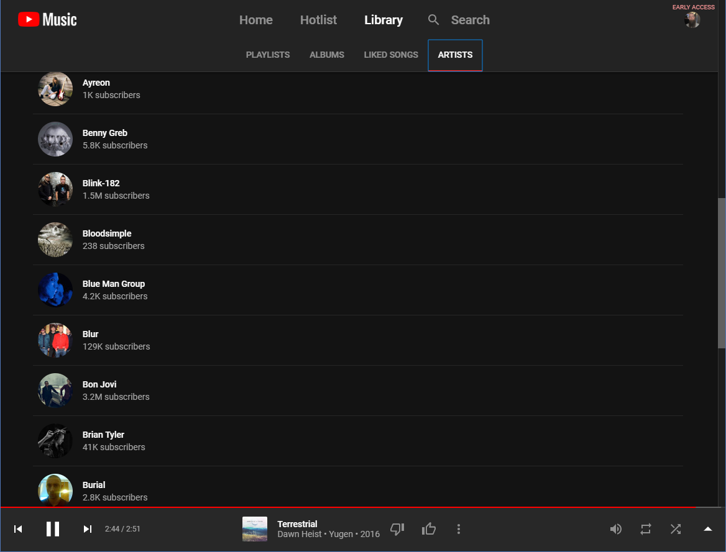Click the Burial artist name
726x552 pixels.
(94, 485)
